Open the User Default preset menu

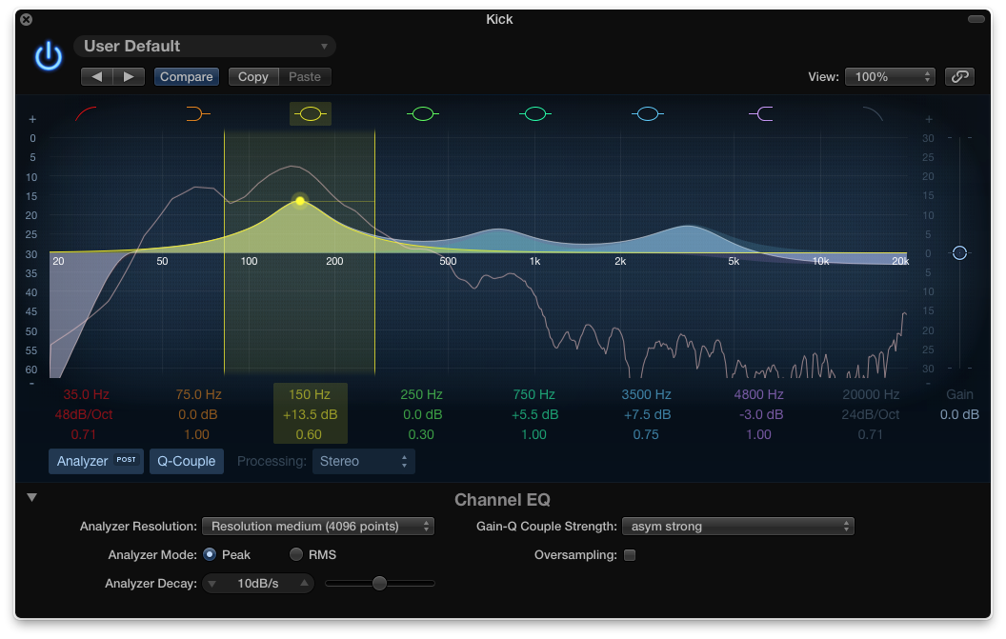204,46
